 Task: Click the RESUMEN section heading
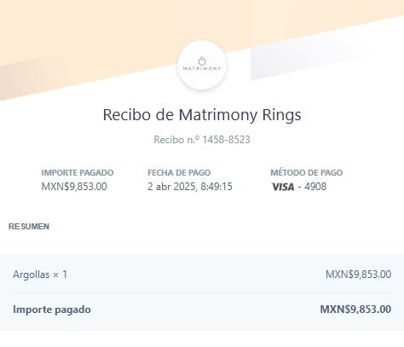(29, 227)
